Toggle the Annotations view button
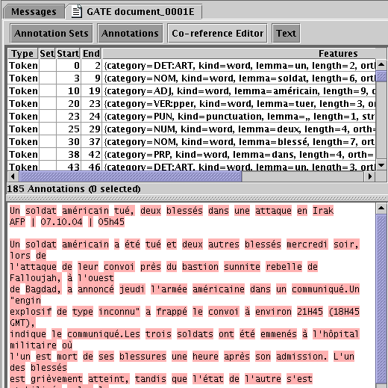The width and height of the screenshot is (388, 388). point(130,33)
